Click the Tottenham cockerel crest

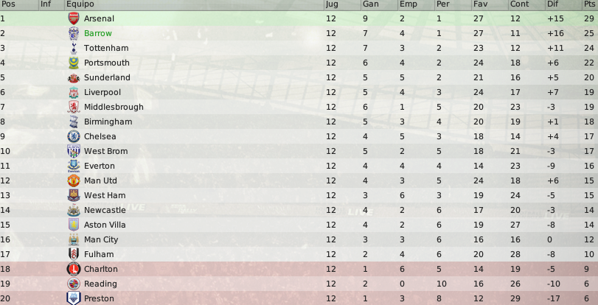[x=74, y=48]
